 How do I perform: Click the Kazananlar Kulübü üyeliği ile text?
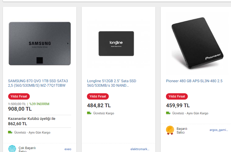(x=32, y=119)
